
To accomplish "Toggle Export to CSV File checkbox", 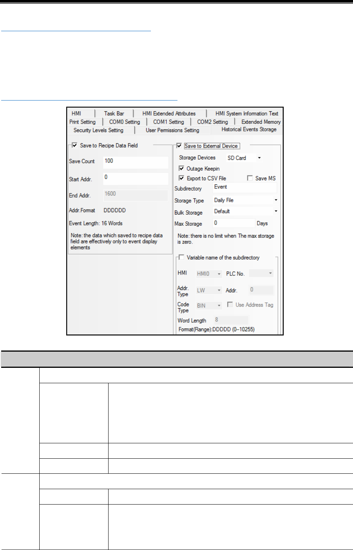I will tap(182, 178).
